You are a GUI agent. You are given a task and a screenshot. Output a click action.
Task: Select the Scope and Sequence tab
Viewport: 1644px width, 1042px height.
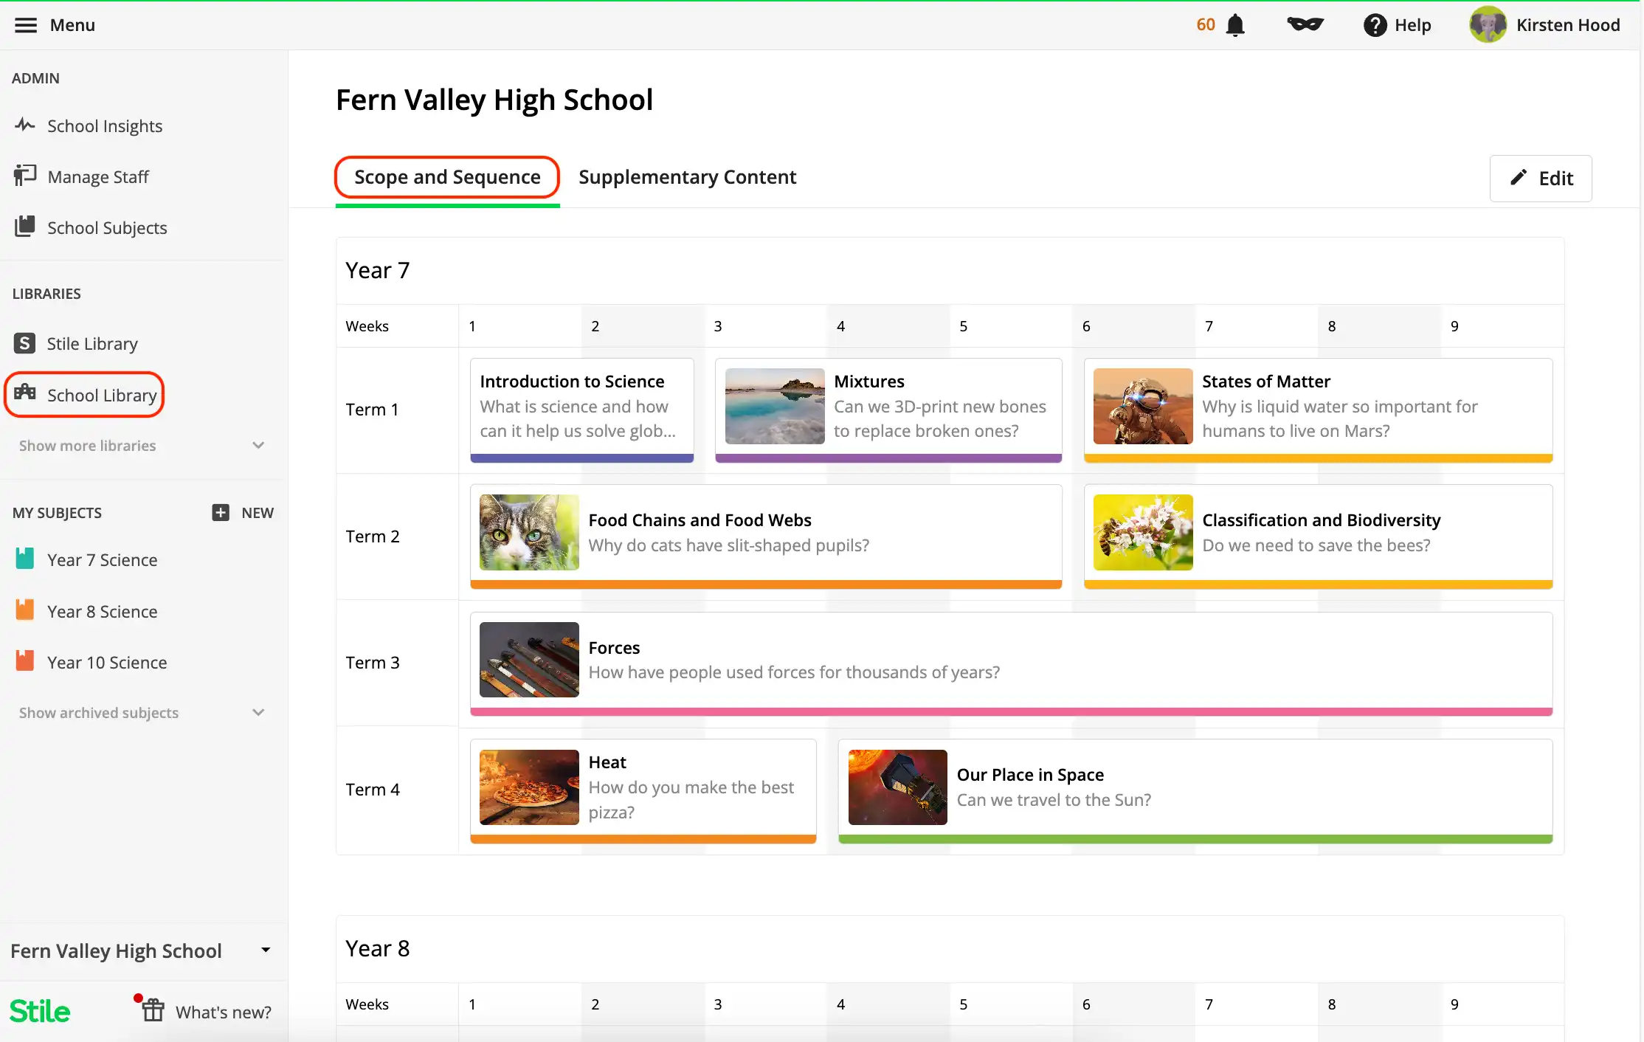[447, 177]
